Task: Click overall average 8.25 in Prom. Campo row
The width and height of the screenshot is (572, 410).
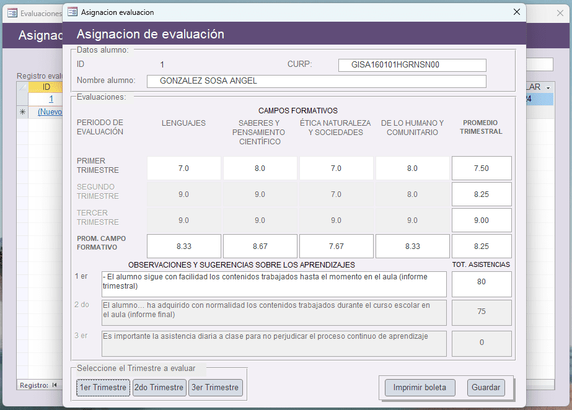Action: [x=482, y=246]
